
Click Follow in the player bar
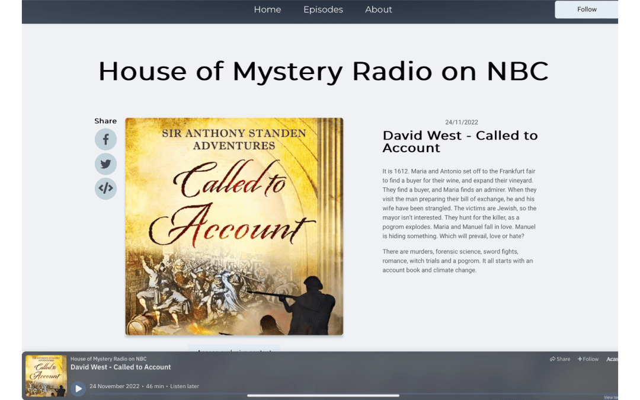tap(588, 359)
